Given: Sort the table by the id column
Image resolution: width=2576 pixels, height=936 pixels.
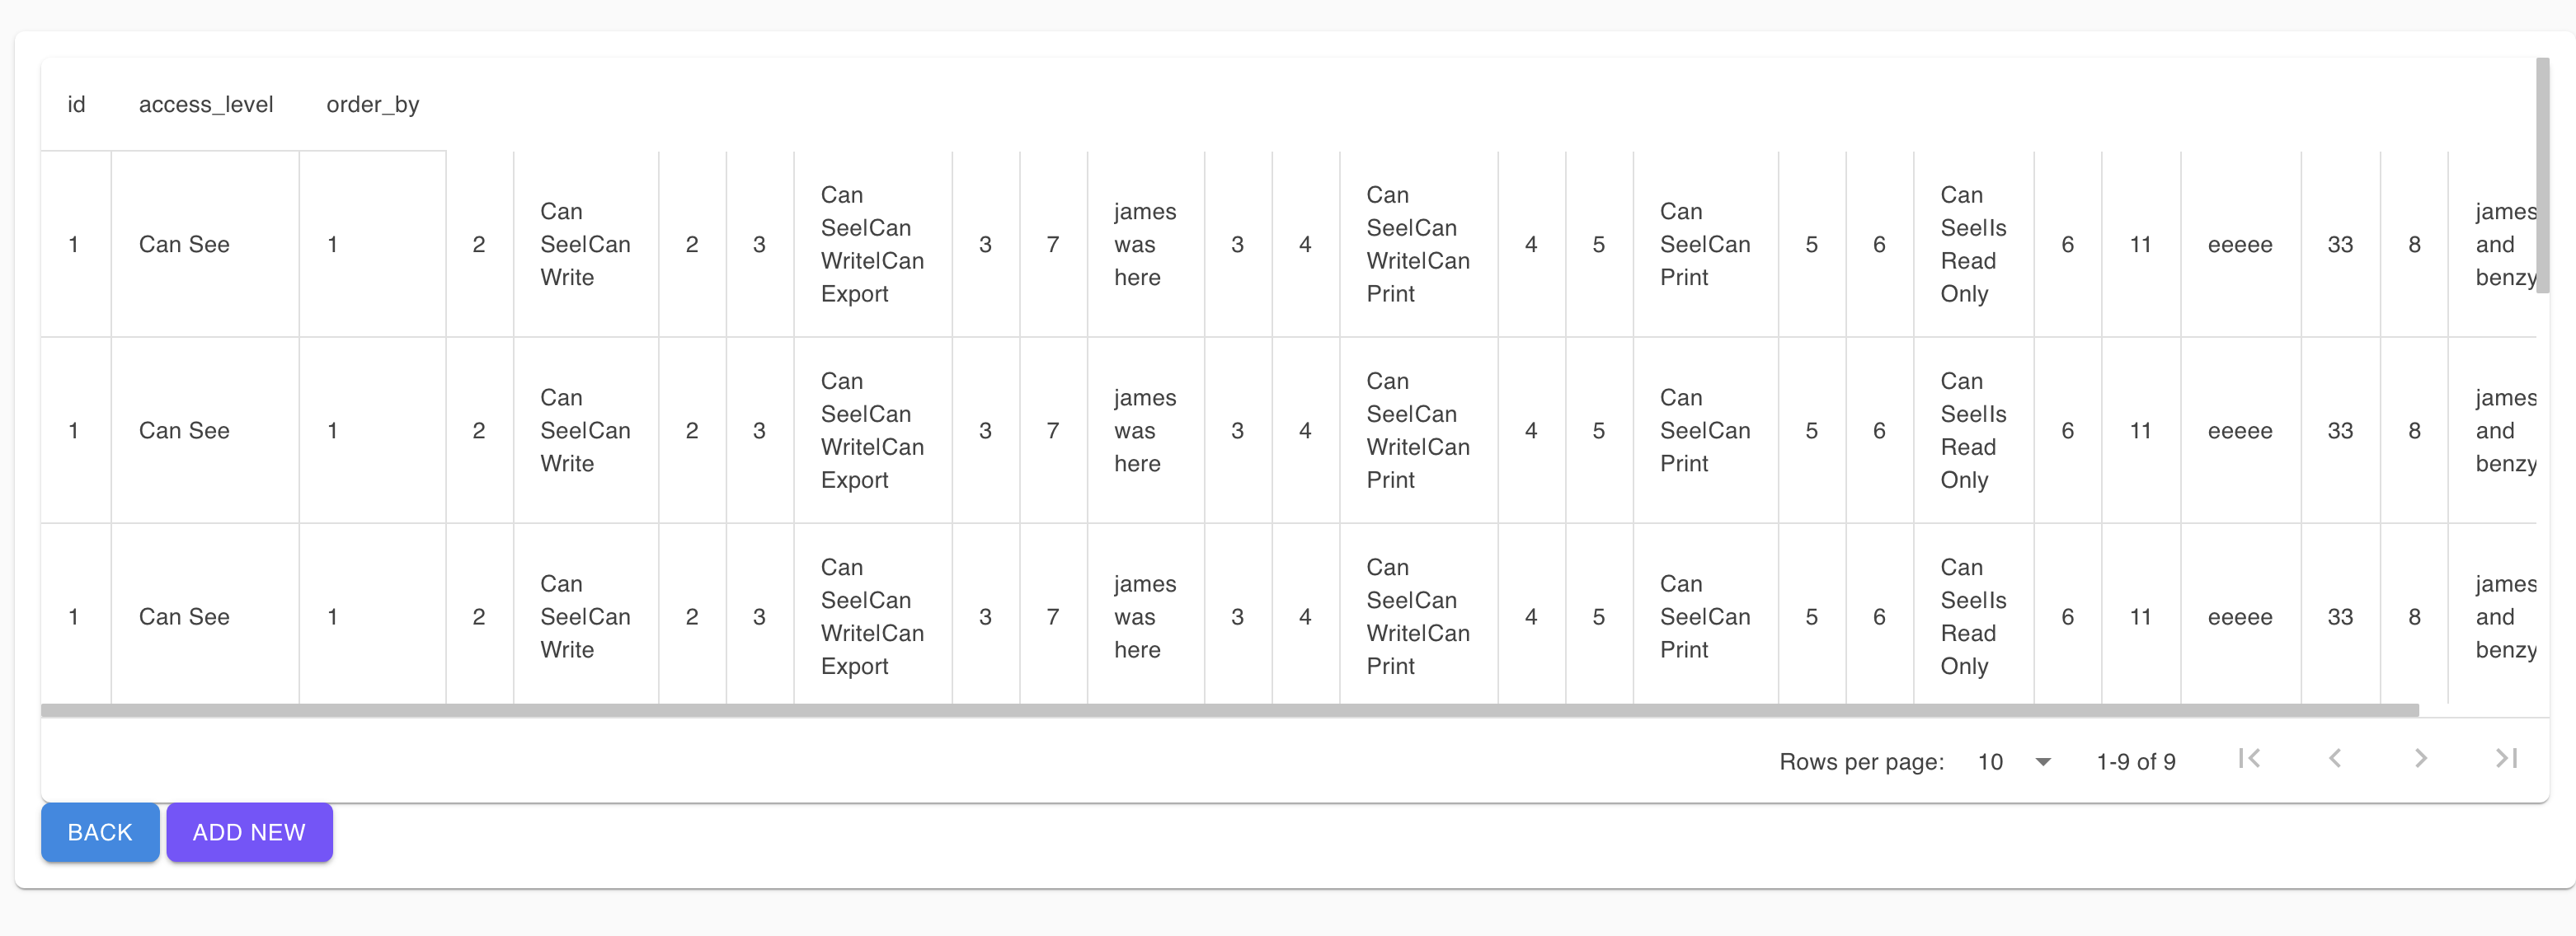Looking at the screenshot, I should (x=76, y=104).
